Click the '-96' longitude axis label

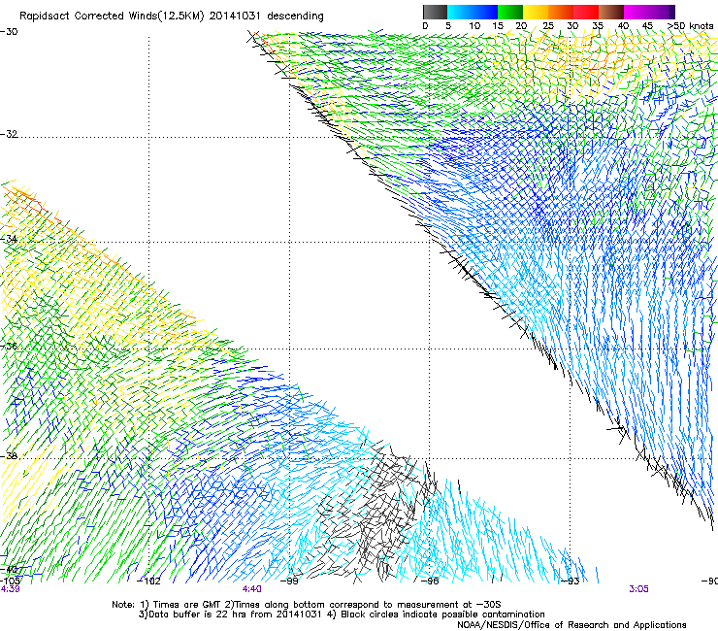[x=430, y=581]
